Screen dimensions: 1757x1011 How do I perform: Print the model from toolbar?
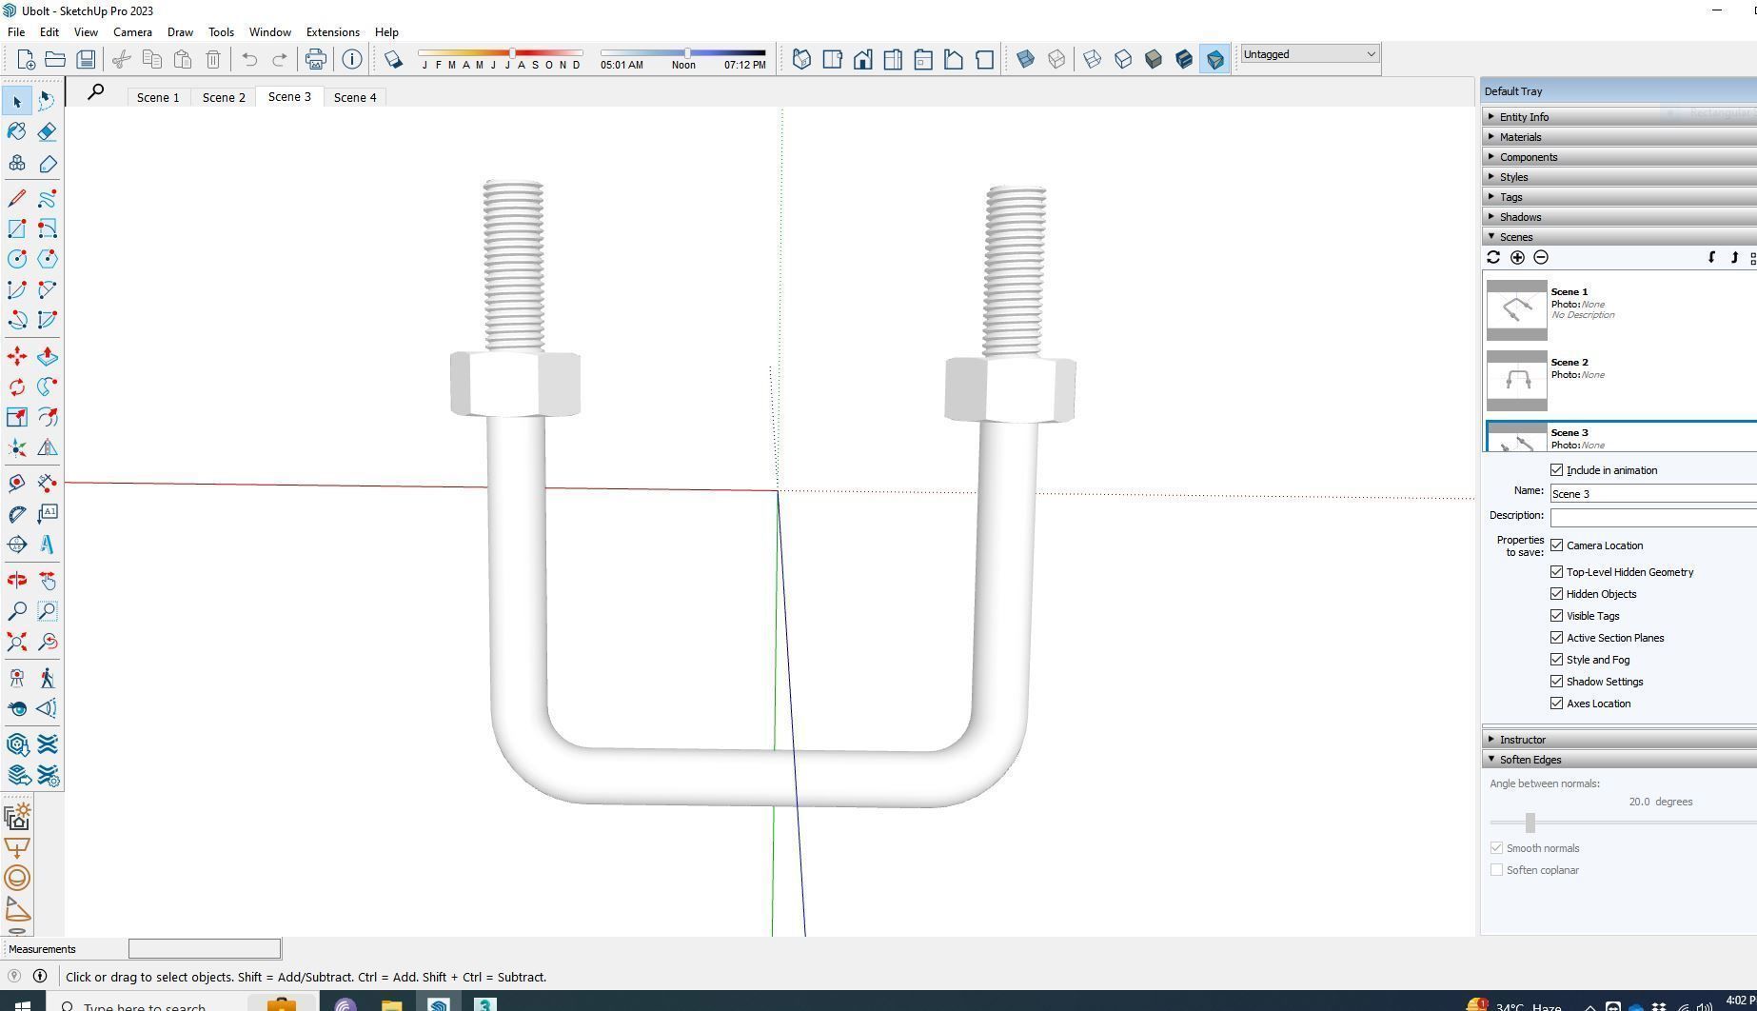(x=316, y=60)
